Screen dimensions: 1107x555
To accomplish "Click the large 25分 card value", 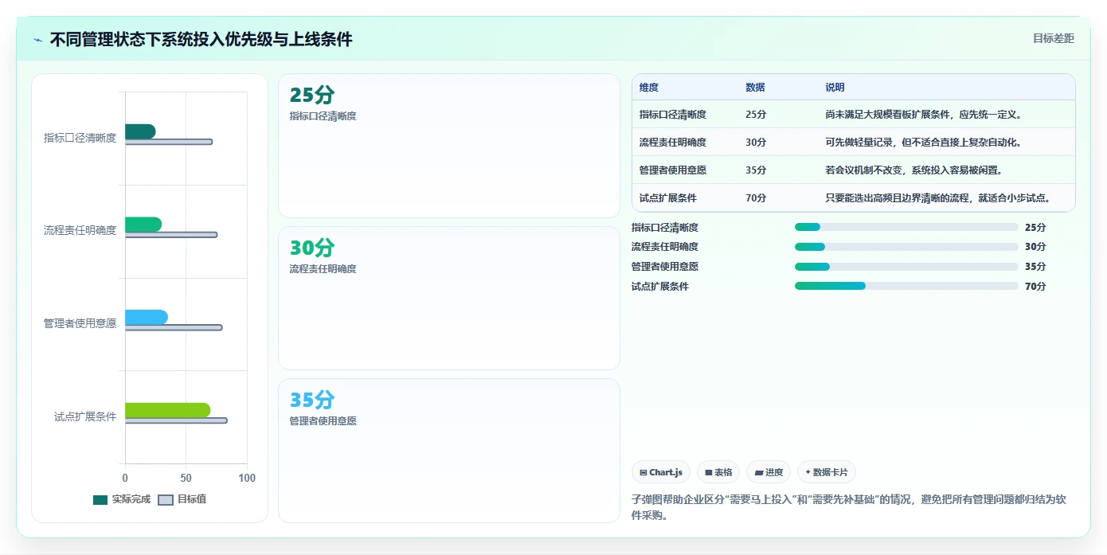I will [x=312, y=95].
